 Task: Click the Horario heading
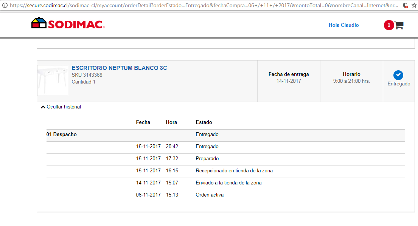click(352, 74)
